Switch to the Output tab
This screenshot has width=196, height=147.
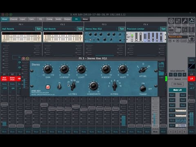tap(67, 19)
